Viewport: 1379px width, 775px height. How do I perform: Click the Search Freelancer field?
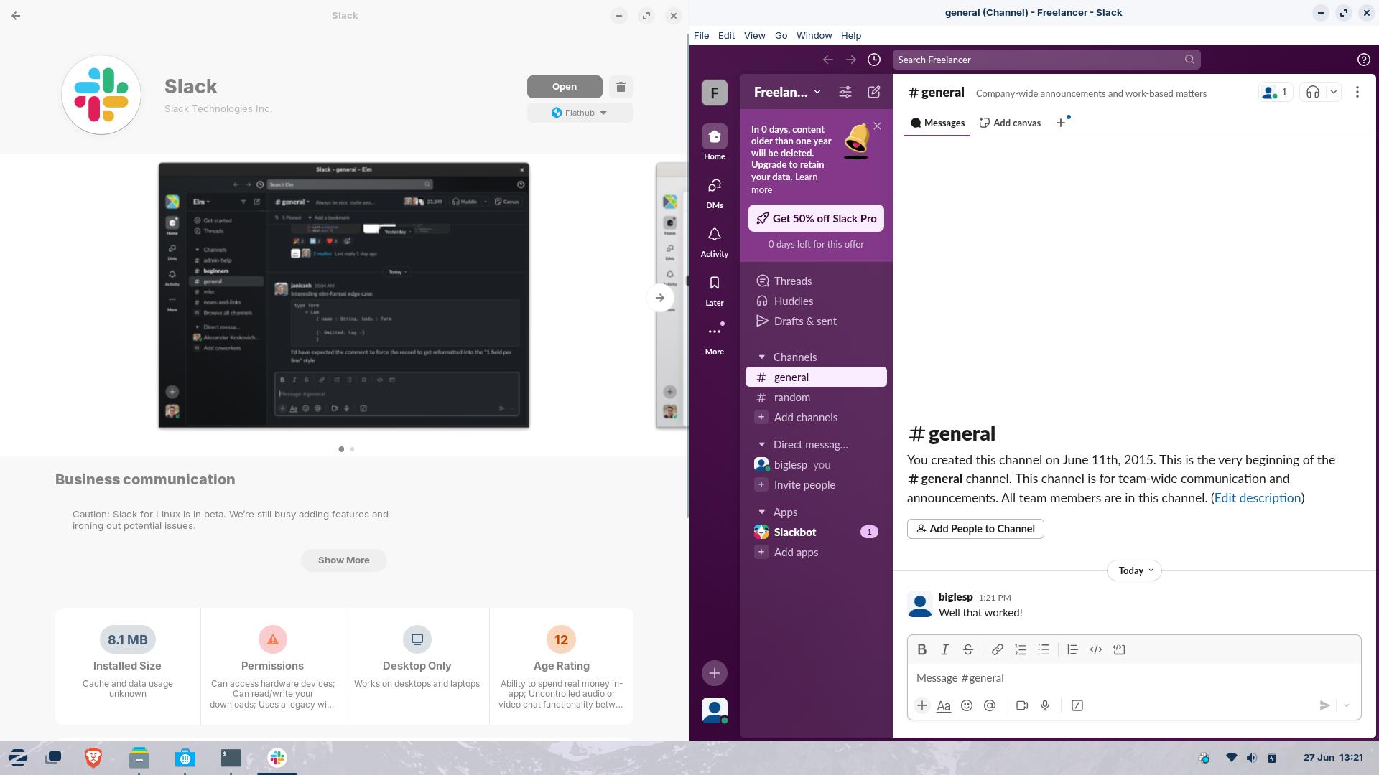pyautogui.click(x=1046, y=60)
